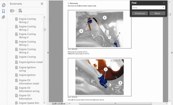Click icon beside Engine Speed Info bookmark

point(16,103)
